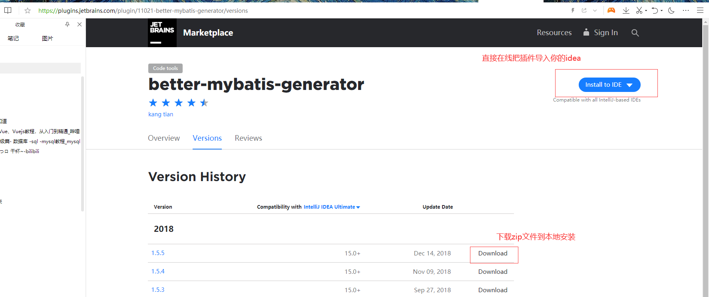
Task: Open the three-dots more tools icon
Action: (x=686, y=10)
